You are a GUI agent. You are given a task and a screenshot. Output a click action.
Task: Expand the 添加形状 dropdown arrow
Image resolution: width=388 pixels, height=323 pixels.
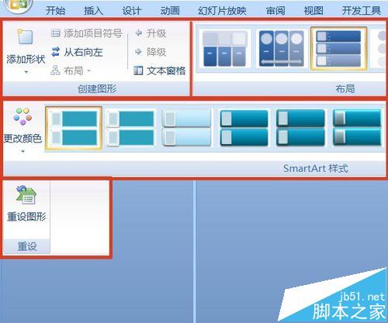26,72
